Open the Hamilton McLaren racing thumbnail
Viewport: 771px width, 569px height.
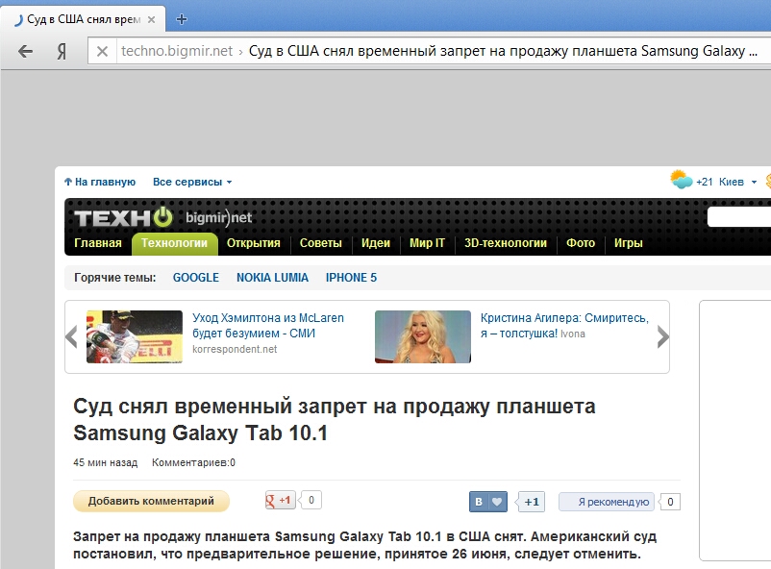pyautogui.click(x=135, y=336)
